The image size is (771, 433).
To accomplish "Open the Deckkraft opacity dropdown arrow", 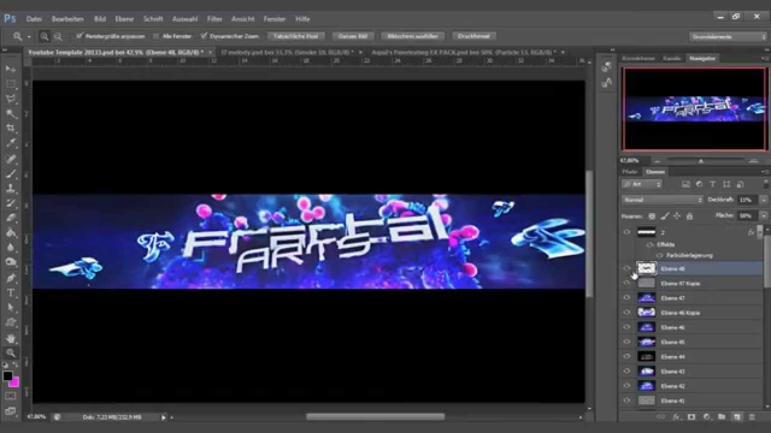I will [x=764, y=200].
